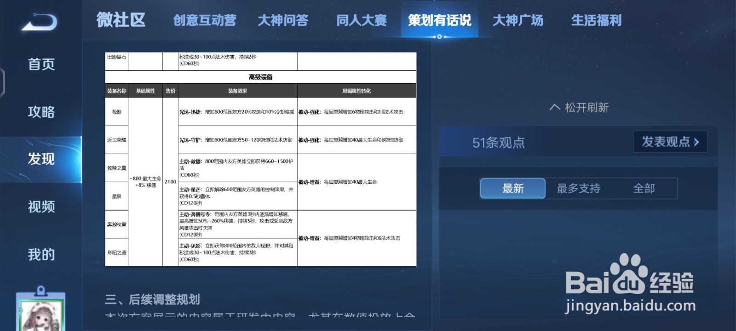Select the 最多支持 filter

pos(579,188)
